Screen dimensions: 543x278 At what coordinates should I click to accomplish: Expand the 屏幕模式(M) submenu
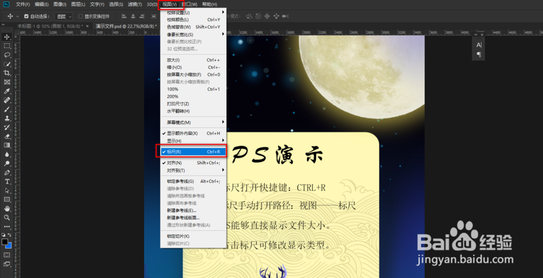coord(193,122)
